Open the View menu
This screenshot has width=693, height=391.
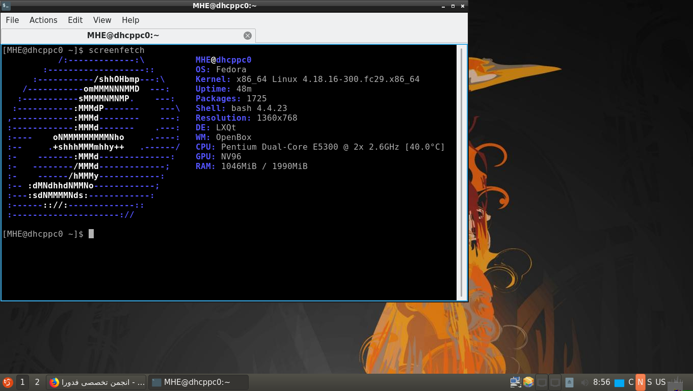pos(102,20)
